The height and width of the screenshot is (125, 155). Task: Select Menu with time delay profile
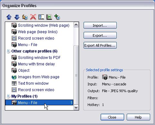[36, 64]
